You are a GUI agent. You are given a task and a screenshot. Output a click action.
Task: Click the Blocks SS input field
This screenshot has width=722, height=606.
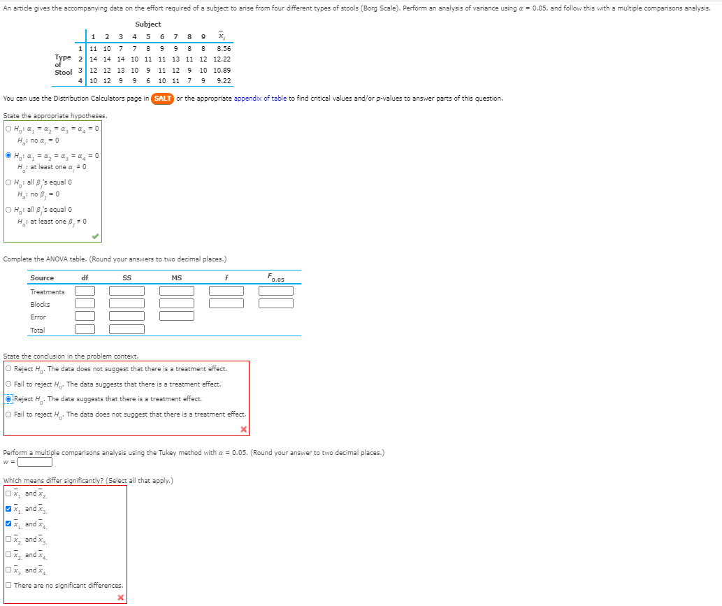click(x=127, y=303)
